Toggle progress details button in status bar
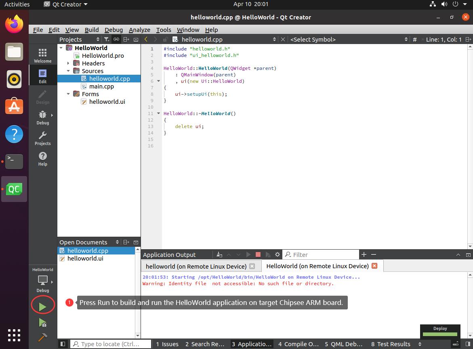The image size is (473, 349). (x=456, y=344)
